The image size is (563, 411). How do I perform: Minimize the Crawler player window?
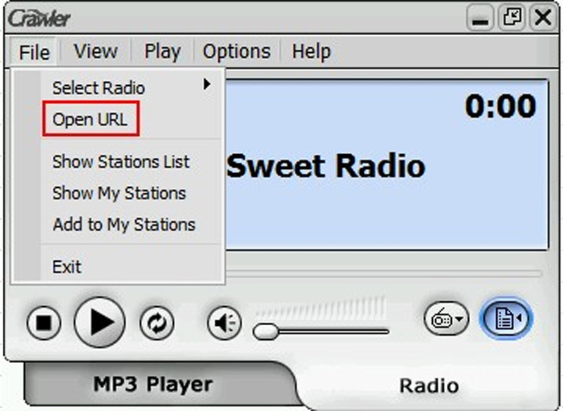coord(480,17)
